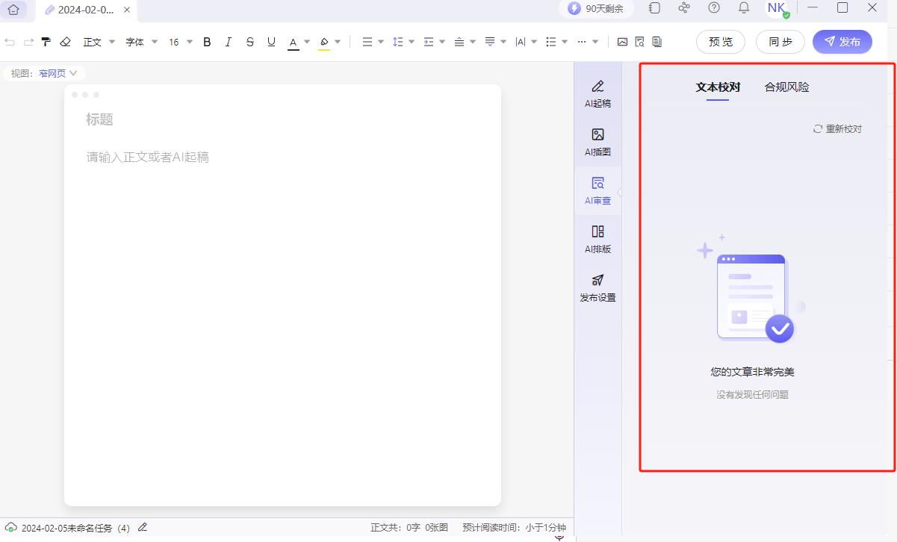Open the AI起稿 drafting panel
This screenshot has width=897, height=542.
click(598, 93)
